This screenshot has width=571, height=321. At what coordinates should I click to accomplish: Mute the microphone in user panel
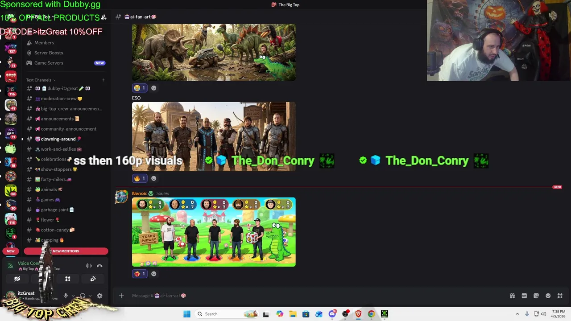pyautogui.click(x=66, y=296)
